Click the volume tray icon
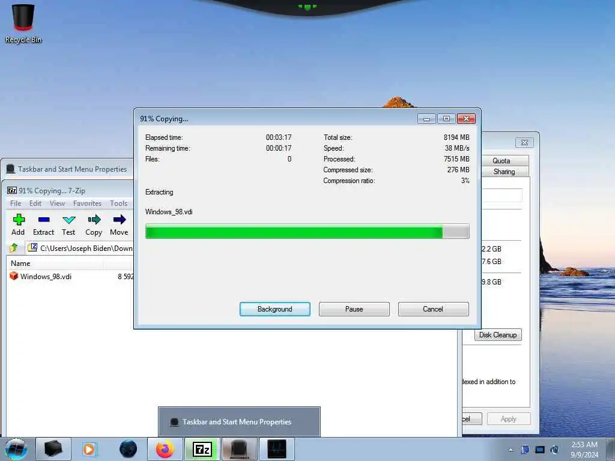615x461 pixels. tap(554, 450)
